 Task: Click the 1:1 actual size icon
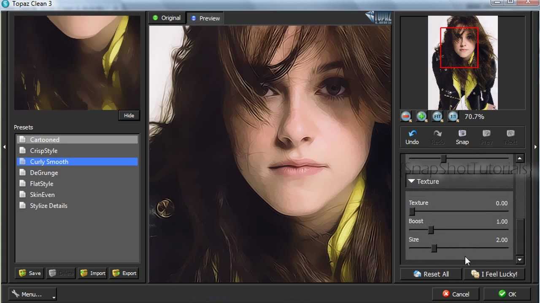[453, 117]
